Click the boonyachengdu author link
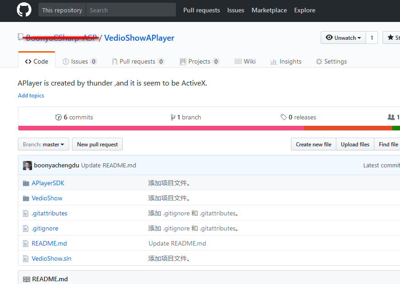The height and width of the screenshot is (284, 400). tap(56, 165)
